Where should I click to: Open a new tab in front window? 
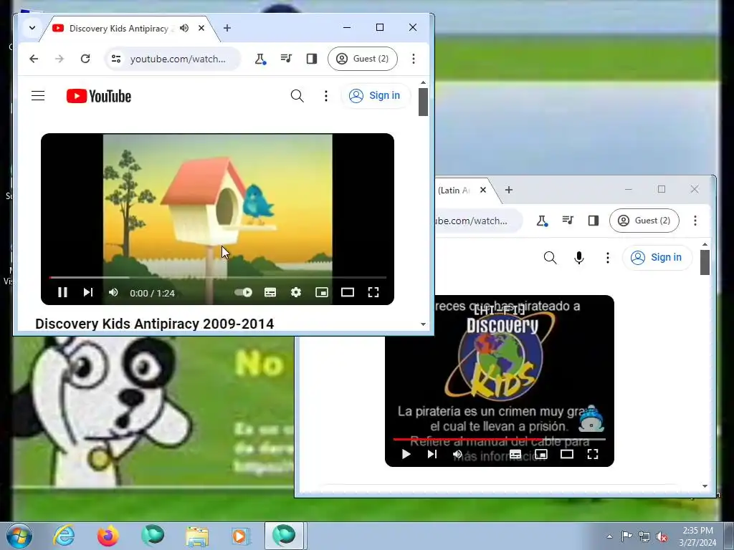227,28
